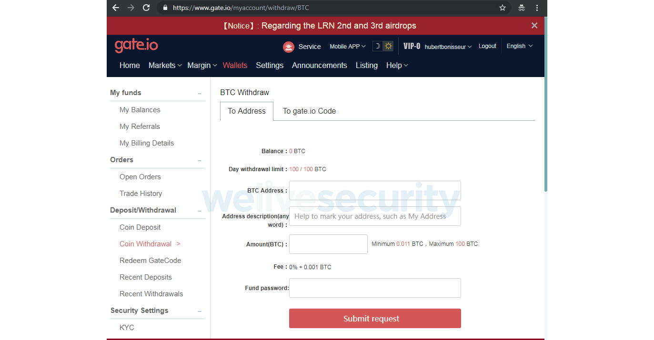Switch to day mode sun icon
The width and height of the screenshot is (654, 340).
pyautogui.click(x=388, y=46)
